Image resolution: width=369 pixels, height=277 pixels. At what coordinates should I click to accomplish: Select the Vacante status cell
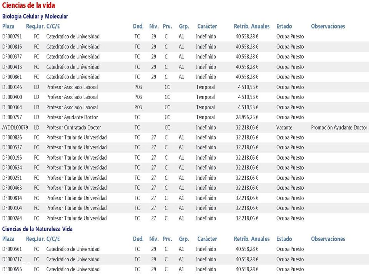point(284,128)
